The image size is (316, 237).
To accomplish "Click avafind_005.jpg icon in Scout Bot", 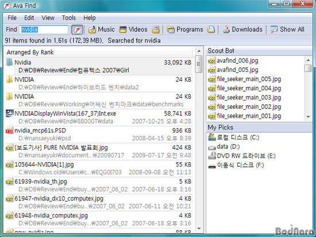I will pos(212,70).
